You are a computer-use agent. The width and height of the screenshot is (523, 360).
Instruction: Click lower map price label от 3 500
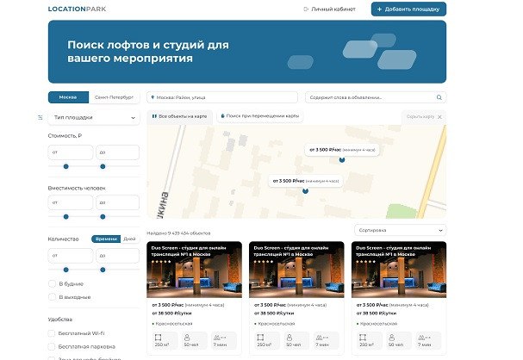click(x=306, y=181)
